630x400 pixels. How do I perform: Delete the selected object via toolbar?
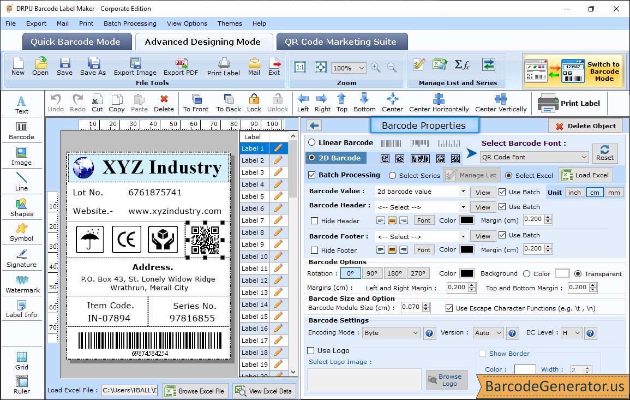click(164, 103)
